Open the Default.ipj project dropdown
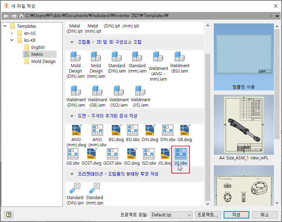This screenshot has height=222, width=282. (171, 215)
